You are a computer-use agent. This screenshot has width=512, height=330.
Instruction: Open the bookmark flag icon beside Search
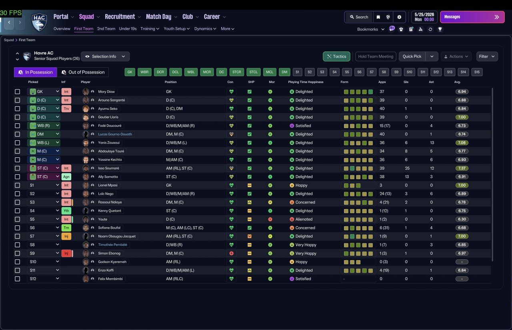(x=378, y=17)
